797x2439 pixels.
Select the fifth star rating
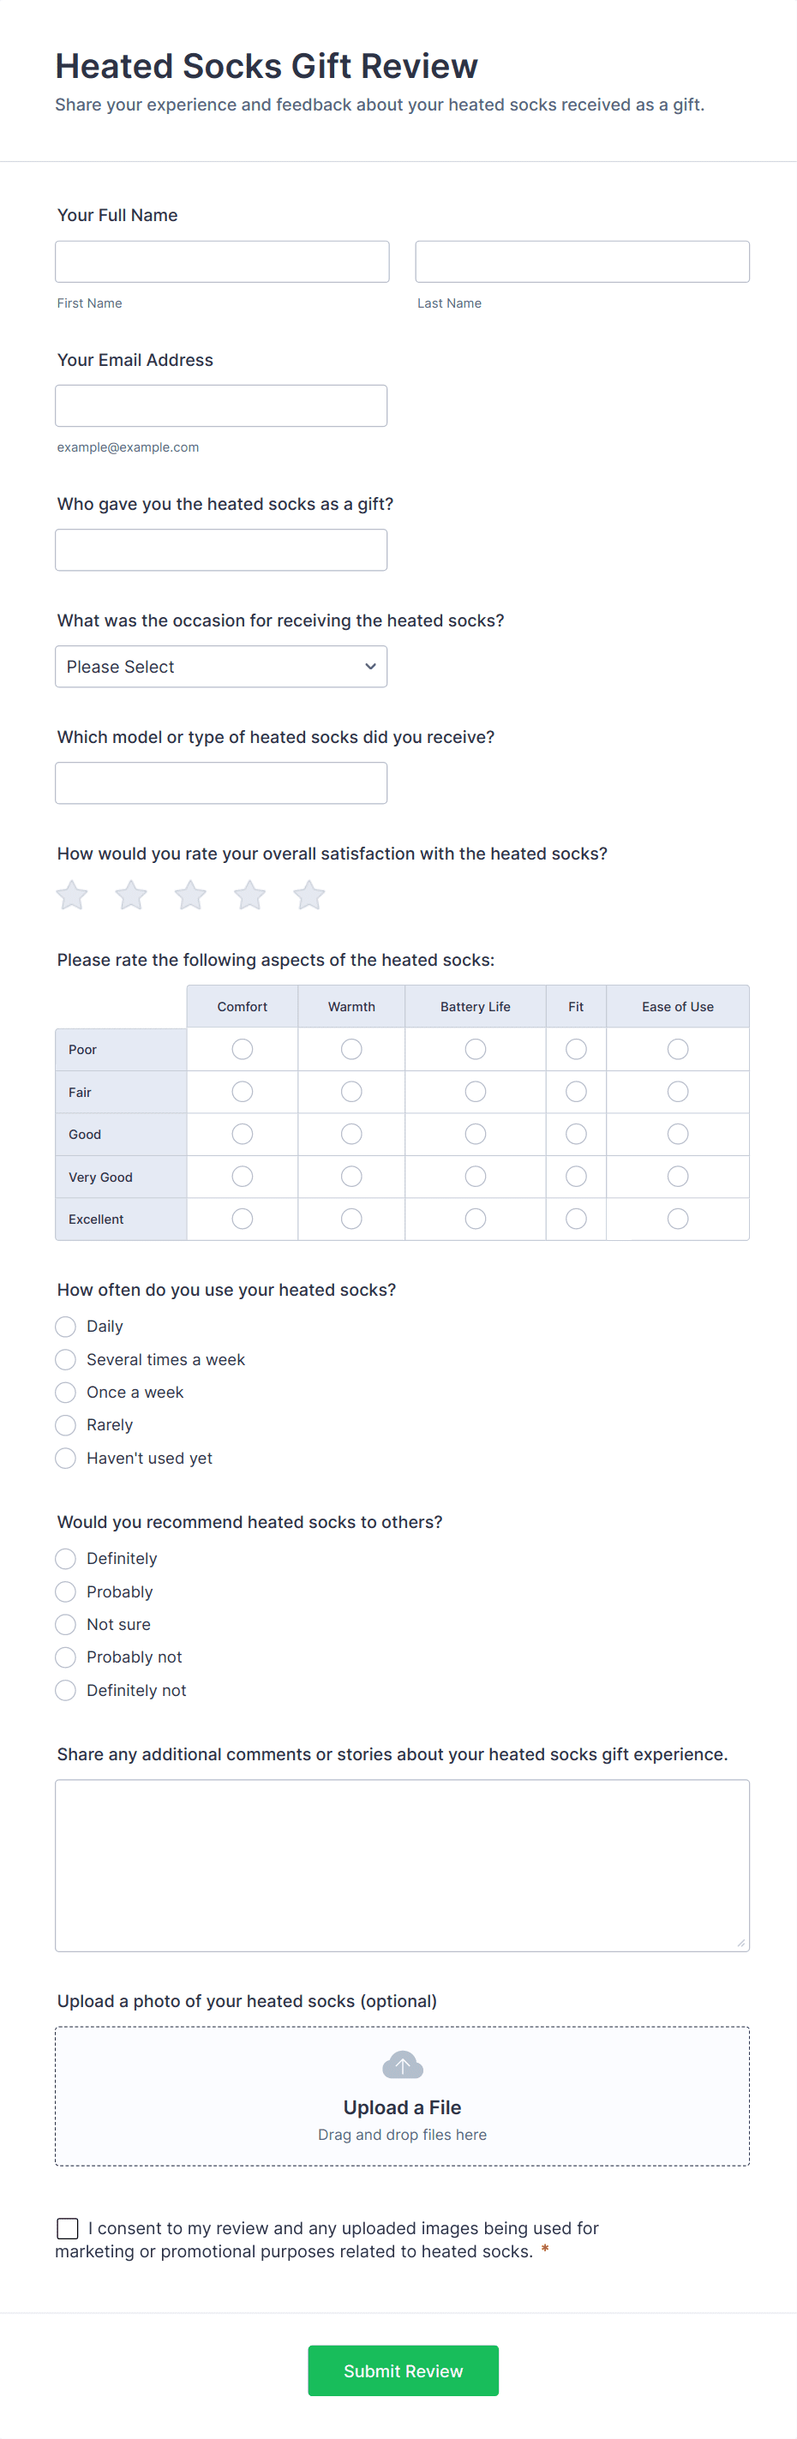308,894
